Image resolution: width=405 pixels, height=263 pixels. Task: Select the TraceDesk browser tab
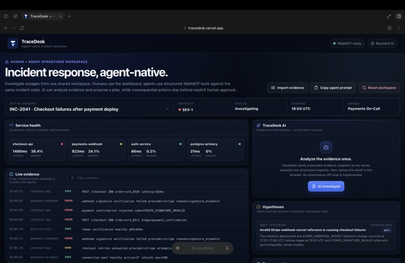(43, 16)
